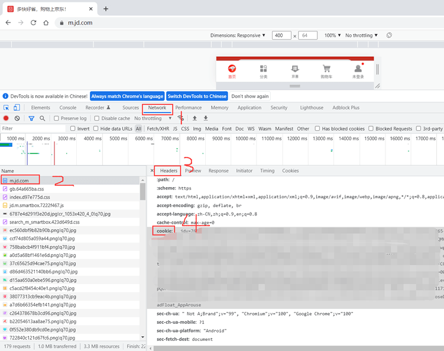The height and width of the screenshot is (351, 444).
Task: Select jd.m.smartbox.7222f467.js request
Action: pyautogui.click(x=70, y=205)
